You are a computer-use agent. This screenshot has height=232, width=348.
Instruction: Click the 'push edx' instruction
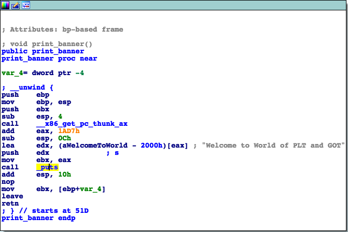coord(25,153)
